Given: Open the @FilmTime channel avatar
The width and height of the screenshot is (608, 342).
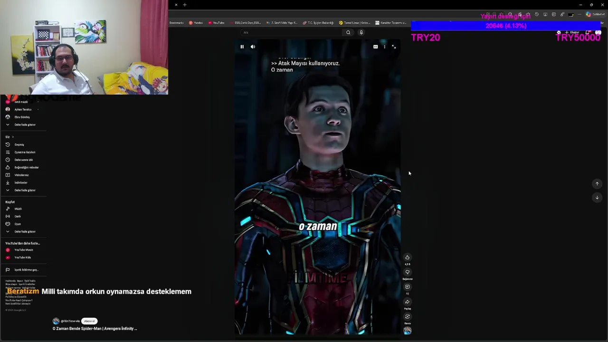Looking at the screenshot, I should pos(56,321).
